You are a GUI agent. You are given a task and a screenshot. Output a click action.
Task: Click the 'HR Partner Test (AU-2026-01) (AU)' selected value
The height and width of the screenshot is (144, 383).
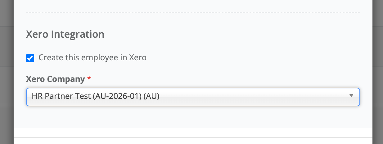(96, 96)
